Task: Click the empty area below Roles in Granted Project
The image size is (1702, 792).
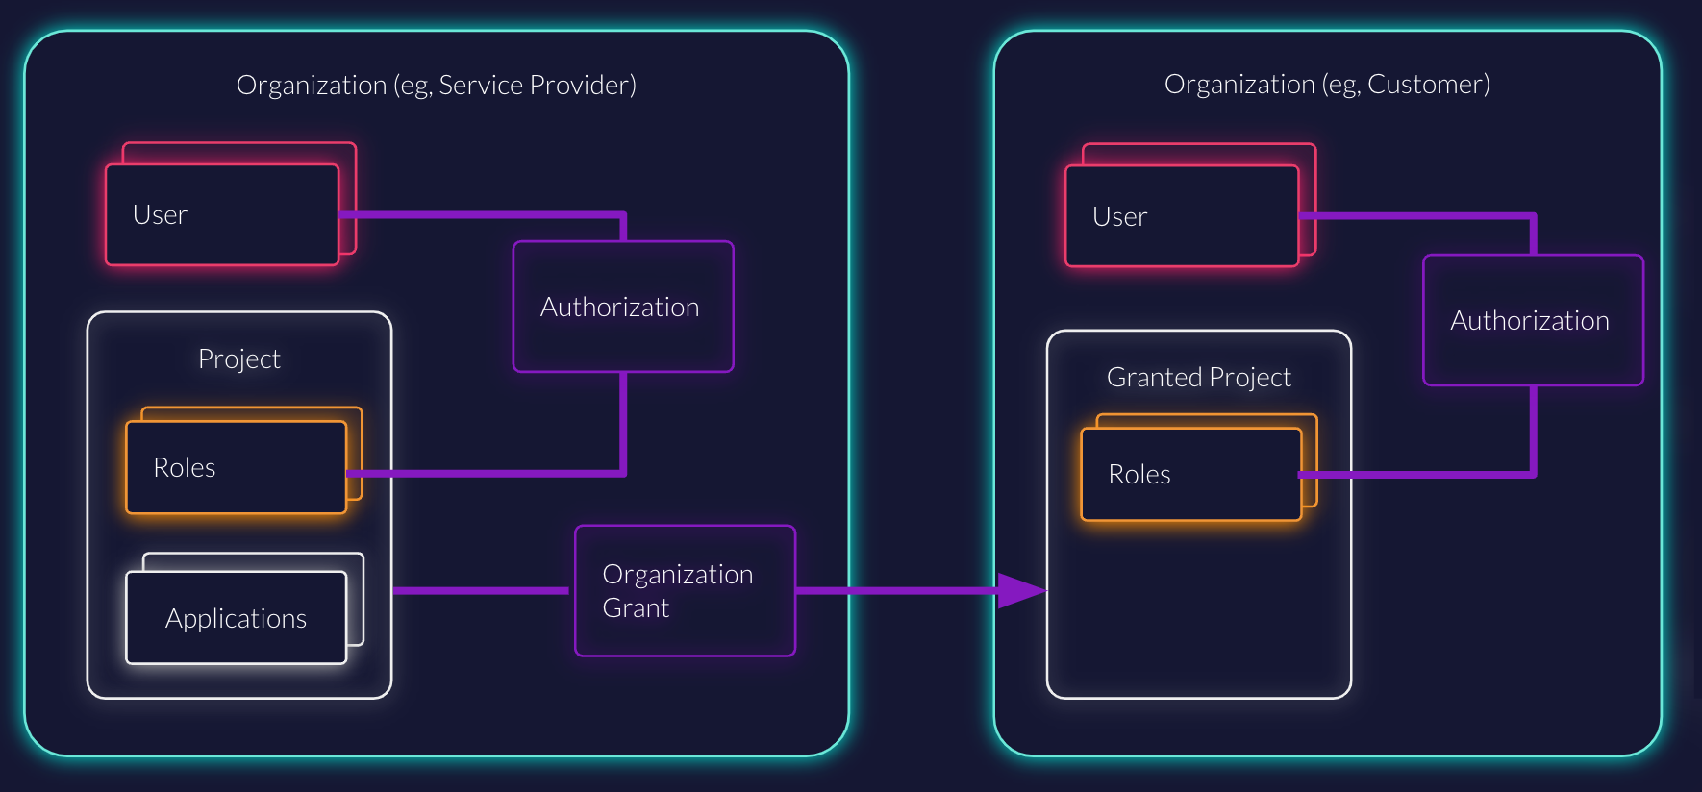Action: coord(1198,615)
